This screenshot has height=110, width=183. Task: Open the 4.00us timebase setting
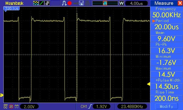click(x=136, y=3)
